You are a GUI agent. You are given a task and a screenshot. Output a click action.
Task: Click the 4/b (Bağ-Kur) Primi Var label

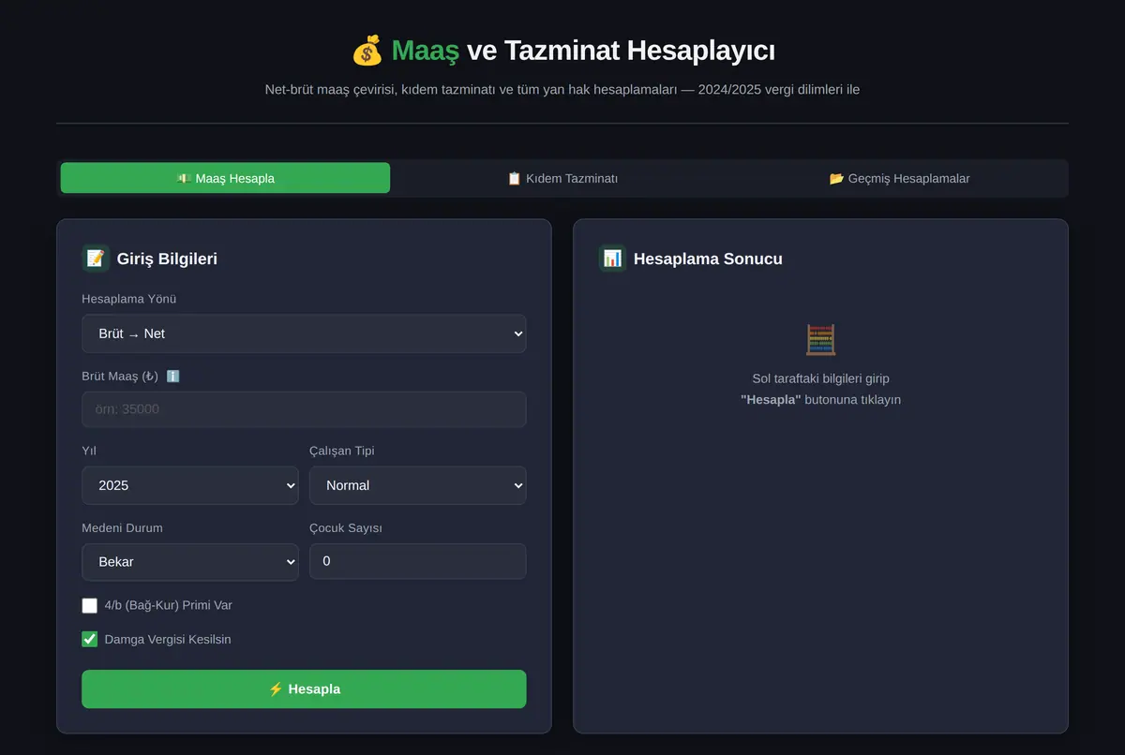(x=169, y=606)
